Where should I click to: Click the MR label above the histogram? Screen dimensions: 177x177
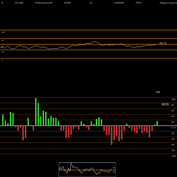(x=158, y=92)
